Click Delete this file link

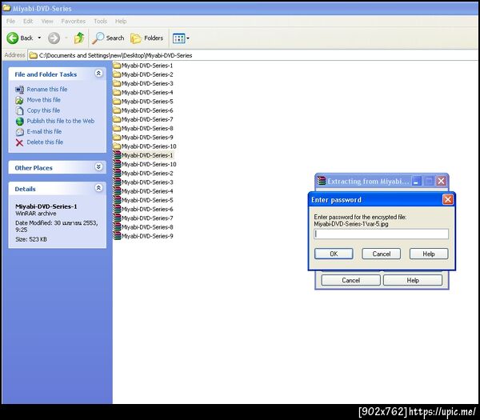point(45,142)
